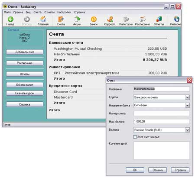Open the Категории toolbar icon
Screen dimensions: 195x178
click(x=126, y=19)
